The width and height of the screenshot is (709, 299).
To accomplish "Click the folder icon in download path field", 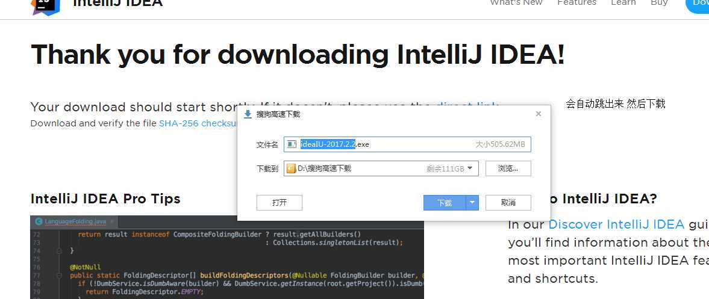I will pos(292,168).
